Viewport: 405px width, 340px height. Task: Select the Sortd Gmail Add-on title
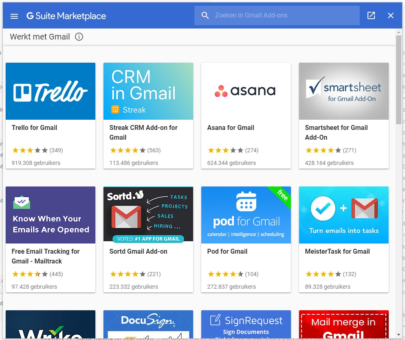(x=138, y=252)
